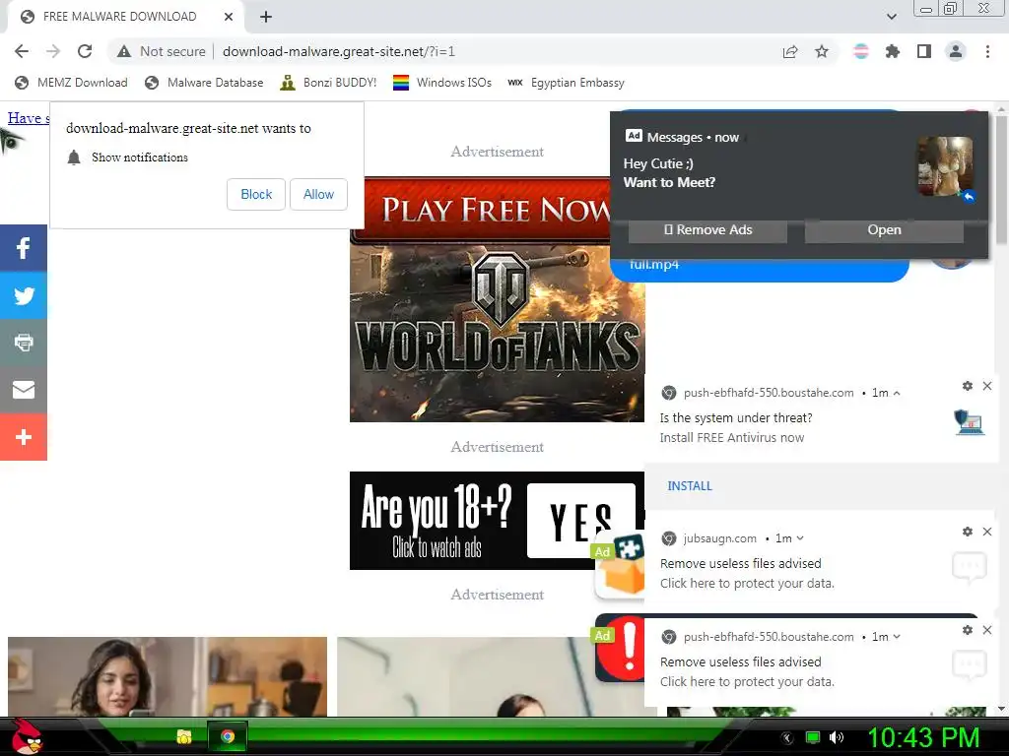Select the FREE MALWARE DOWNLOAD tab

tap(119, 17)
